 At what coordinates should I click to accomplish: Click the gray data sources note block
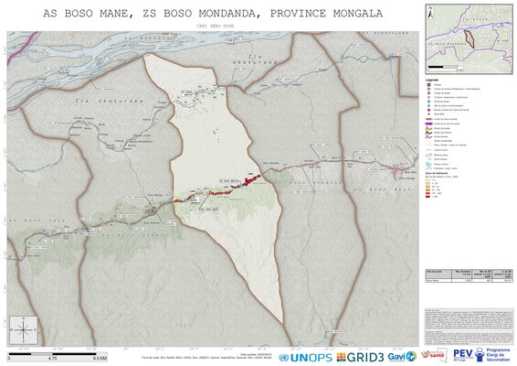[x=469, y=328]
